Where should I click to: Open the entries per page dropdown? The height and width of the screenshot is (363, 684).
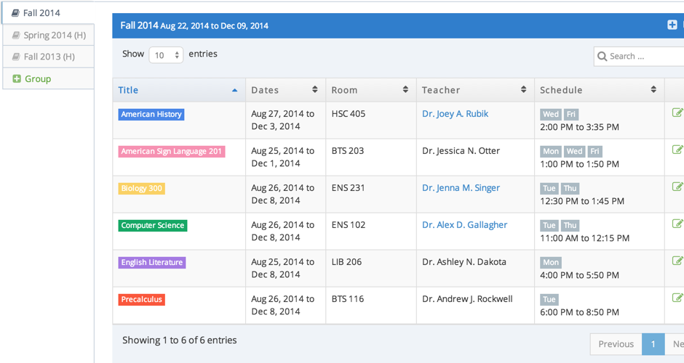166,55
